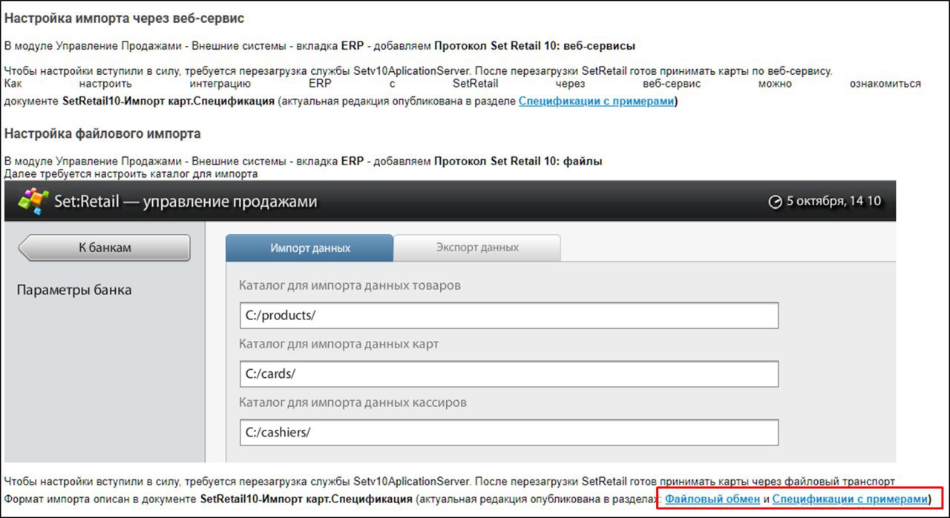Focus the C:/cards/ catalog input field
Screen dimensions: 950x518
[509, 374]
